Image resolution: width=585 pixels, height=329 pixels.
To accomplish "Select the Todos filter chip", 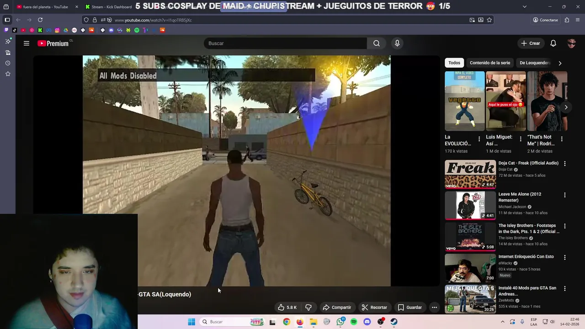I will tap(454, 63).
